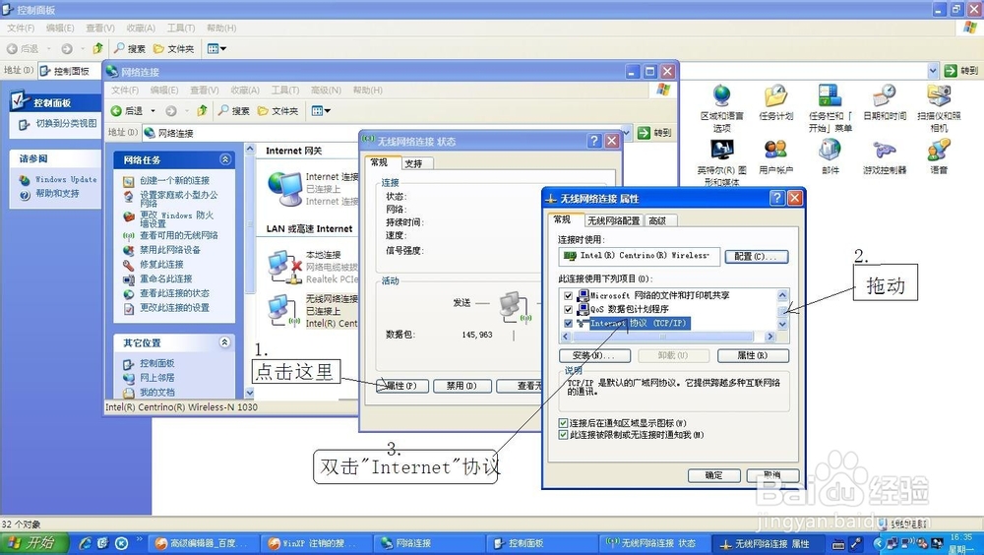984x555 pixels.
Task: Open 工具(T) menu in 网络连接 window
Action: click(285, 91)
